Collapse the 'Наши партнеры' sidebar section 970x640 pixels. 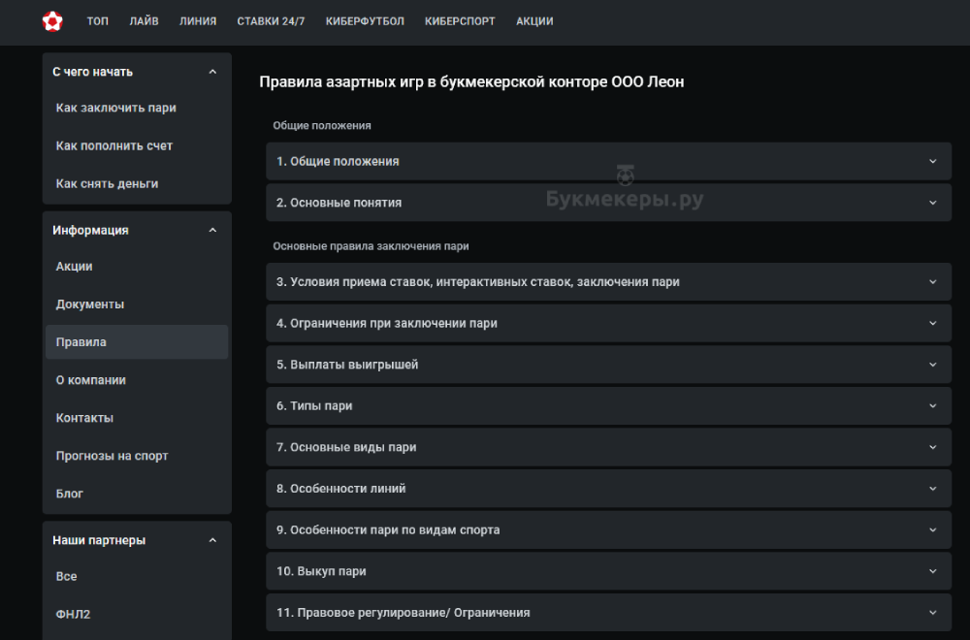click(x=212, y=540)
